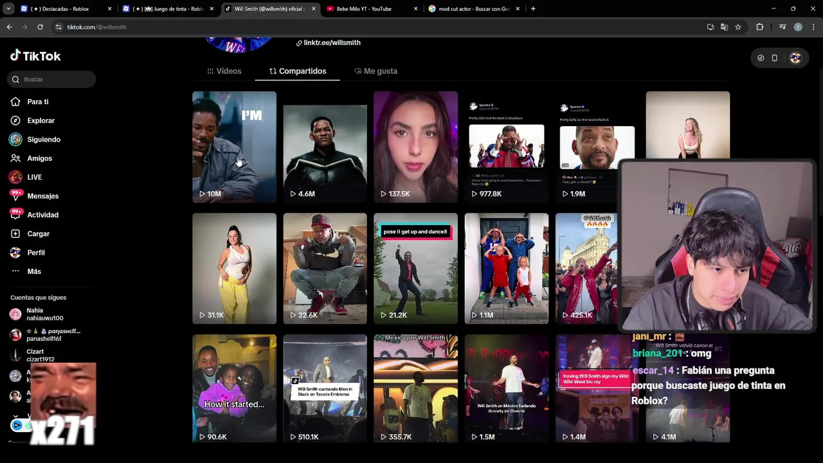823x463 pixels.
Task: Open video thumbnail with 22.6K views
Action: coord(325,268)
